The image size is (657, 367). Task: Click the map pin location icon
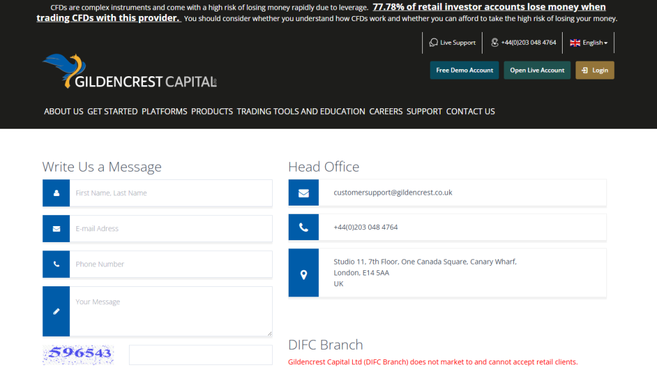[x=303, y=274]
